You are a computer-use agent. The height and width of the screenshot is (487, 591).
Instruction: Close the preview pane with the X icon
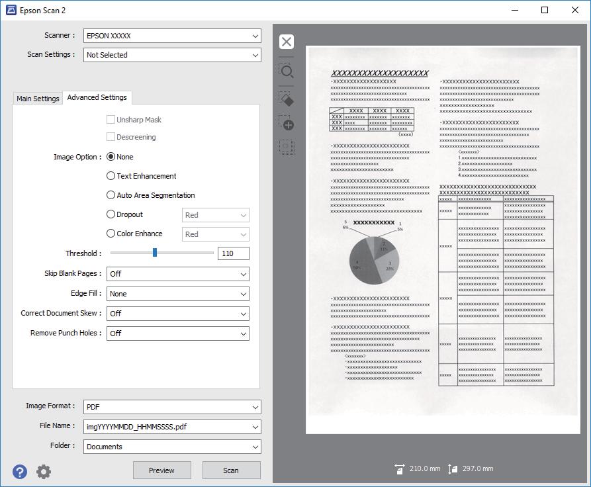click(287, 42)
